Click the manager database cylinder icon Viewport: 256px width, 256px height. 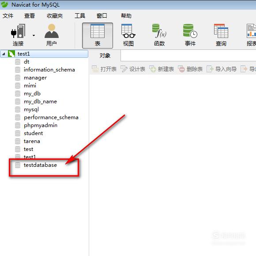(x=18, y=78)
